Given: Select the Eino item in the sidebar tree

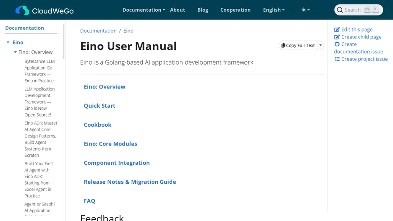Looking at the screenshot, I should click(x=18, y=42).
